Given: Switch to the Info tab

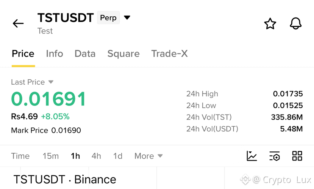Looking at the screenshot, I should coord(55,54).
